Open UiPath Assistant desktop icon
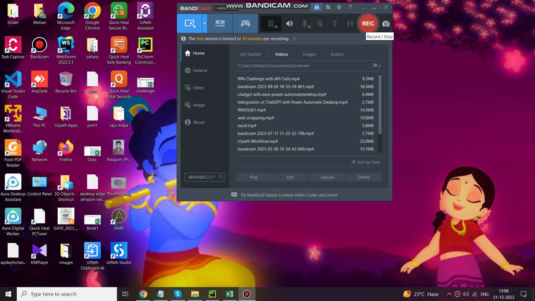The width and height of the screenshot is (535, 301). (x=145, y=17)
